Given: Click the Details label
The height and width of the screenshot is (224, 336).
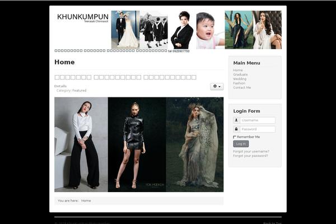Looking at the screenshot, I should click(x=60, y=86).
